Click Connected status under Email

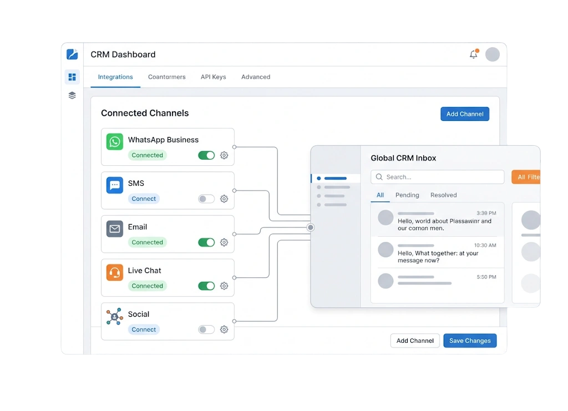pyautogui.click(x=148, y=242)
